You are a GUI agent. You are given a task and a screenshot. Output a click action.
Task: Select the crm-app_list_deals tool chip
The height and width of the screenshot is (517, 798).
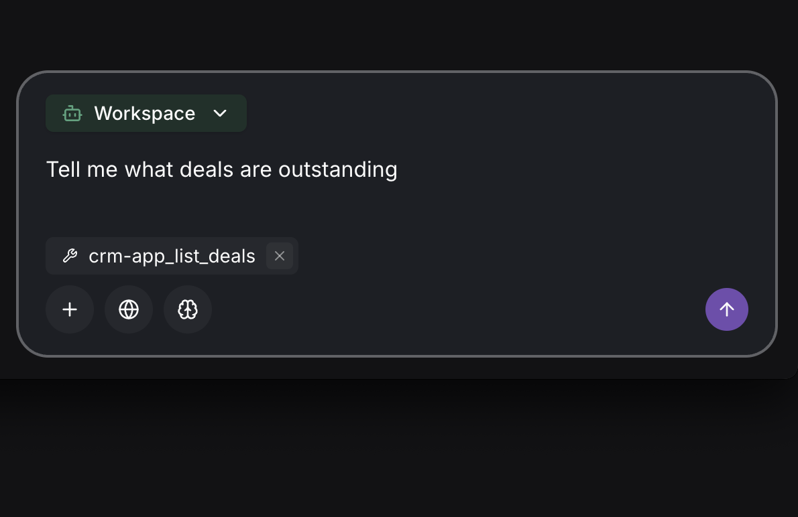[x=172, y=256]
